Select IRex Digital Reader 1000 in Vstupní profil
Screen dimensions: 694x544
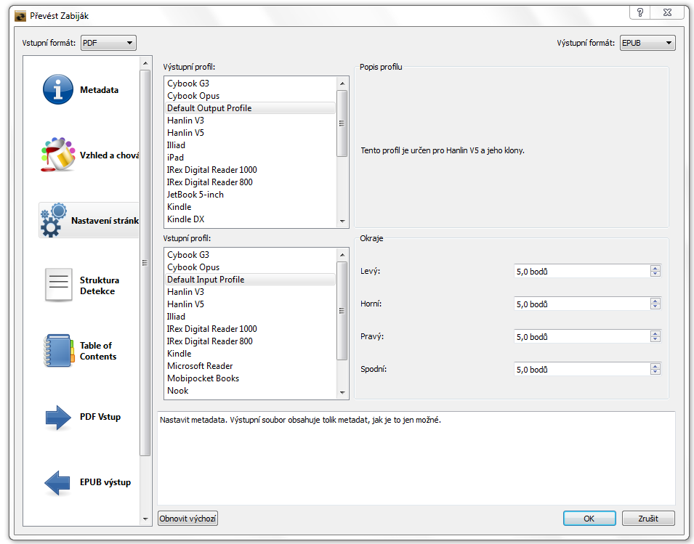pyautogui.click(x=251, y=329)
